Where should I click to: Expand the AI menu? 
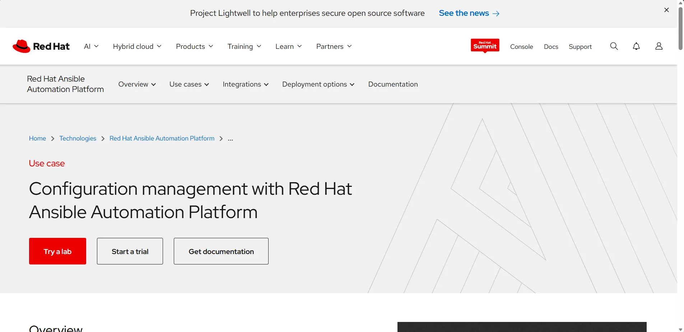91,46
